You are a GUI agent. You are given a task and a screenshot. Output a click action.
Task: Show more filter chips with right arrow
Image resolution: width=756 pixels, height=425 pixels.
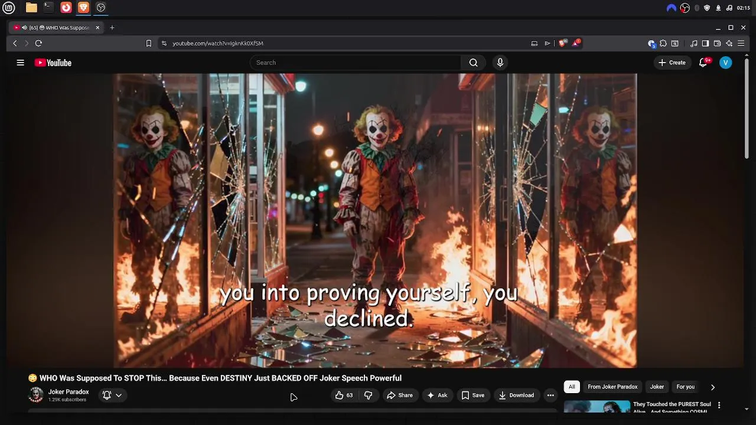713,387
